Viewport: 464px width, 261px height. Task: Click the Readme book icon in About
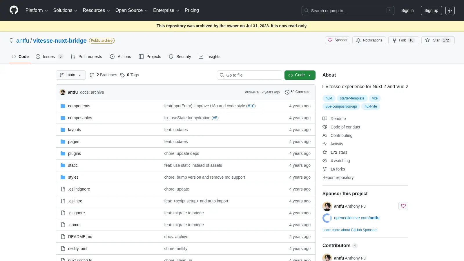325,119
